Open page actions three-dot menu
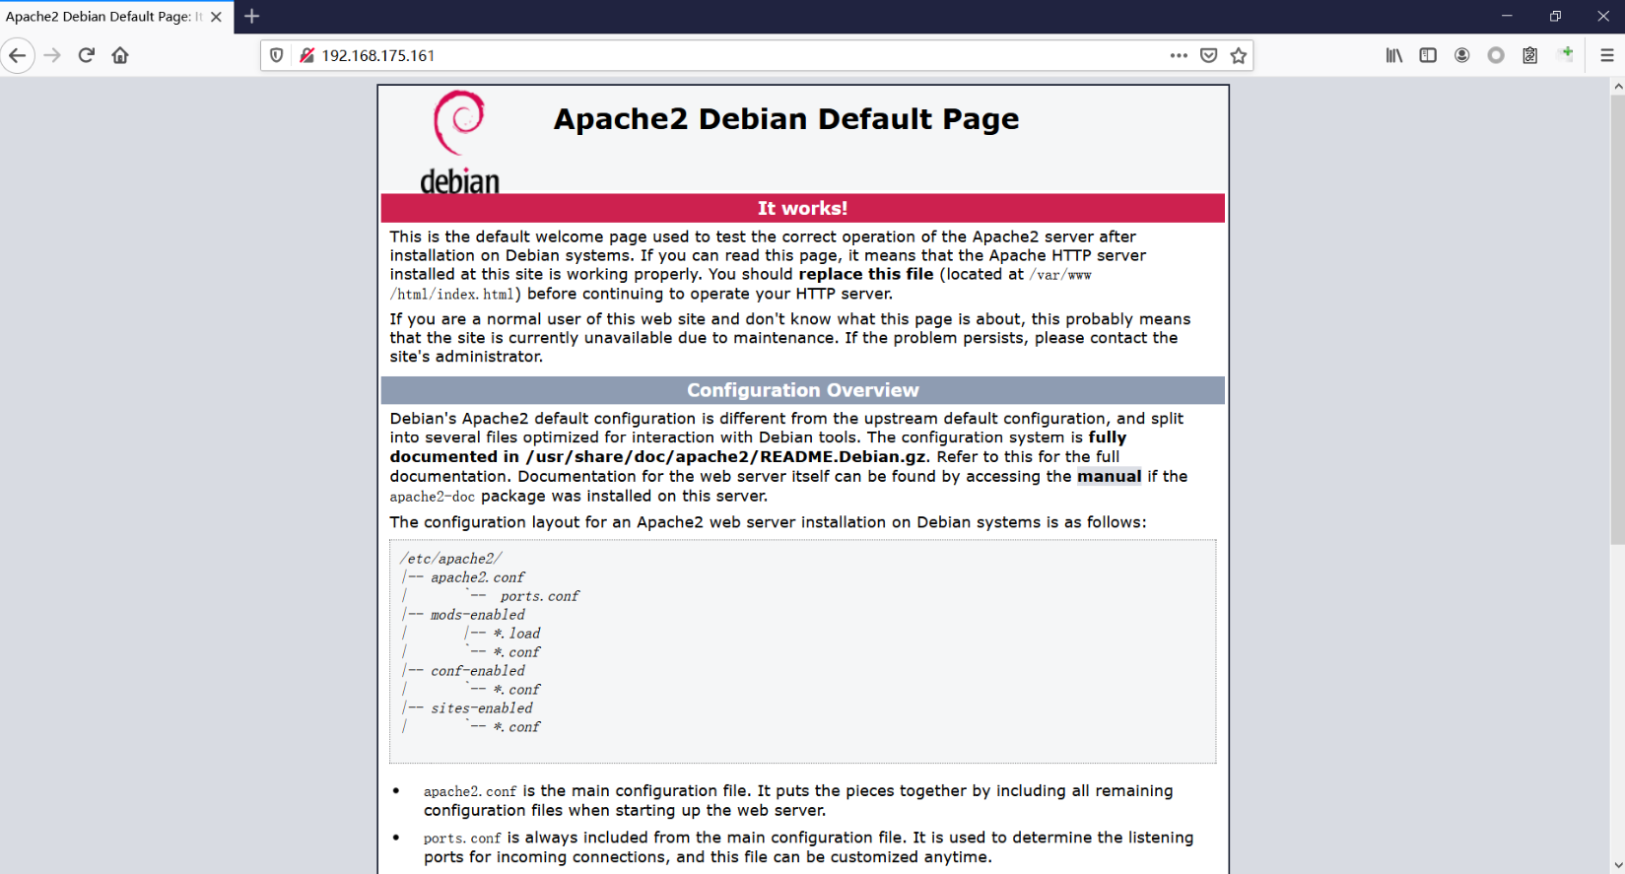The height and width of the screenshot is (874, 1625). pos(1179,55)
